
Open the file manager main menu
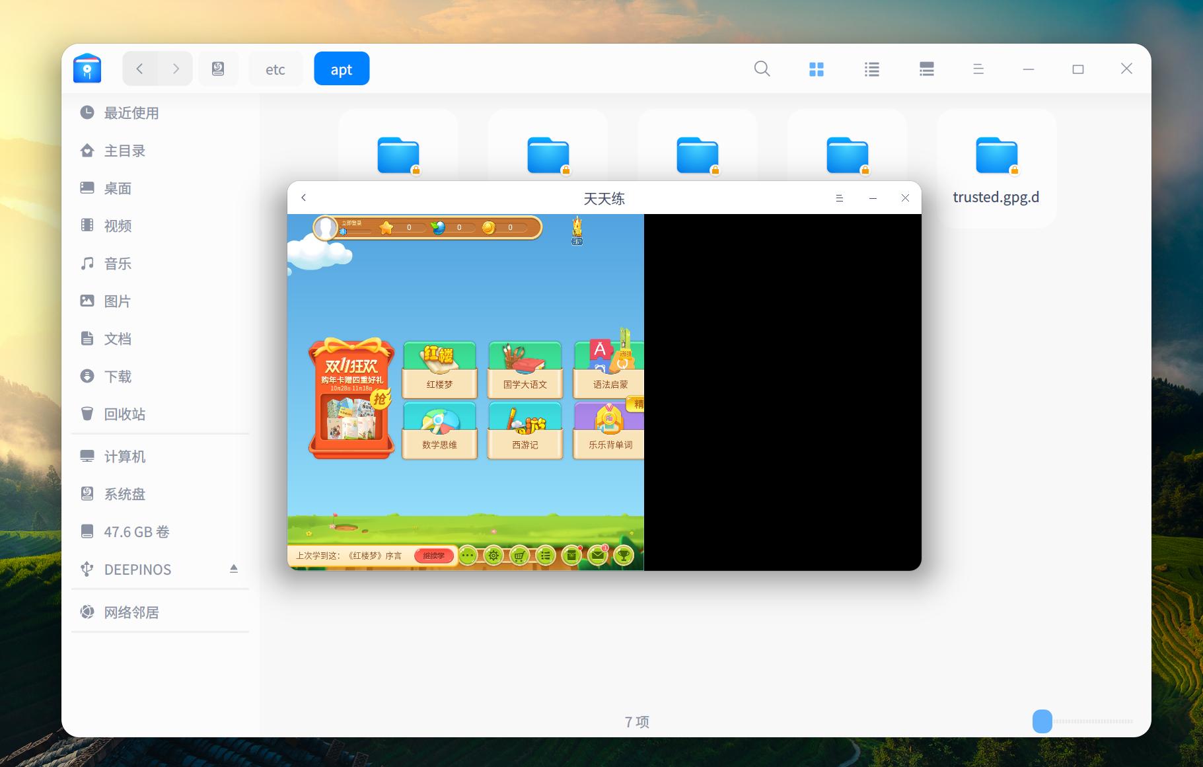pos(978,69)
